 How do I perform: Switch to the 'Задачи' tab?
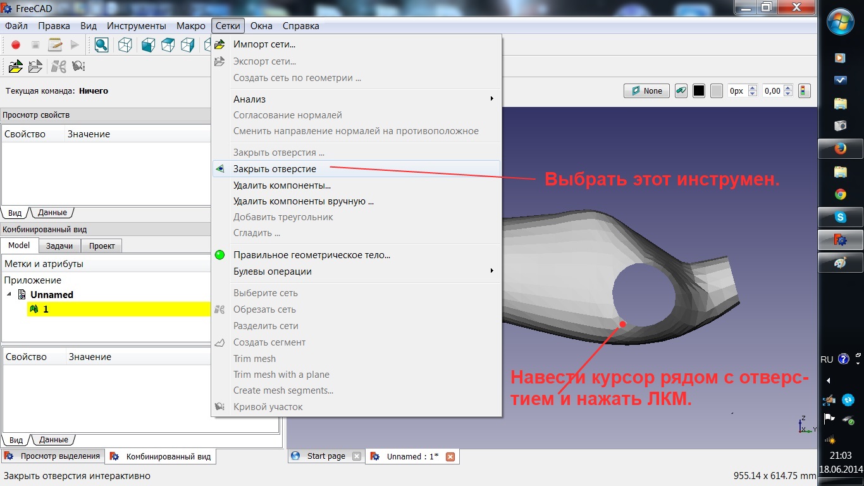pos(59,246)
